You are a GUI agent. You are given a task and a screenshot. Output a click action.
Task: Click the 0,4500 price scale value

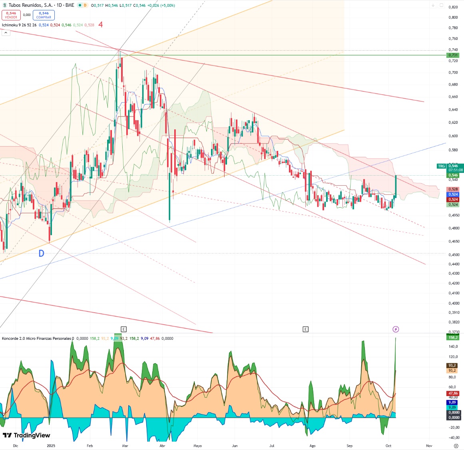tap(454, 255)
